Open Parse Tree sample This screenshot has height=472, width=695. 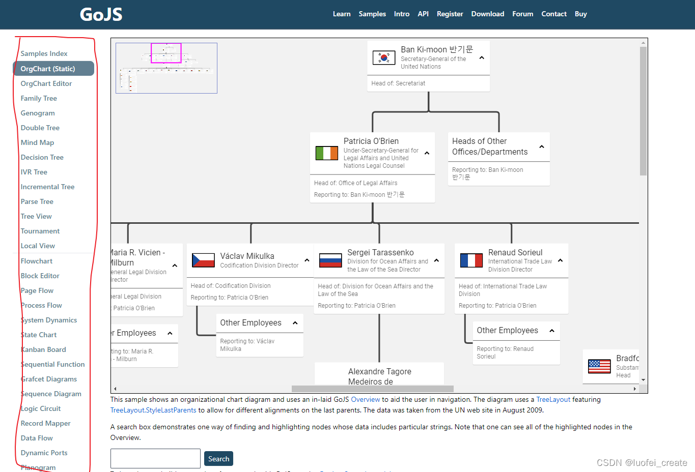click(37, 201)
